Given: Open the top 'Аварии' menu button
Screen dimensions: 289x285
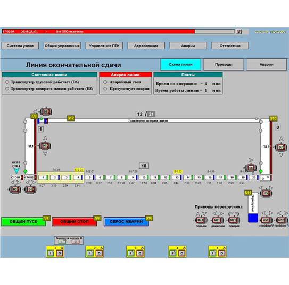Looking at the screenshot, I should [188, 46].
